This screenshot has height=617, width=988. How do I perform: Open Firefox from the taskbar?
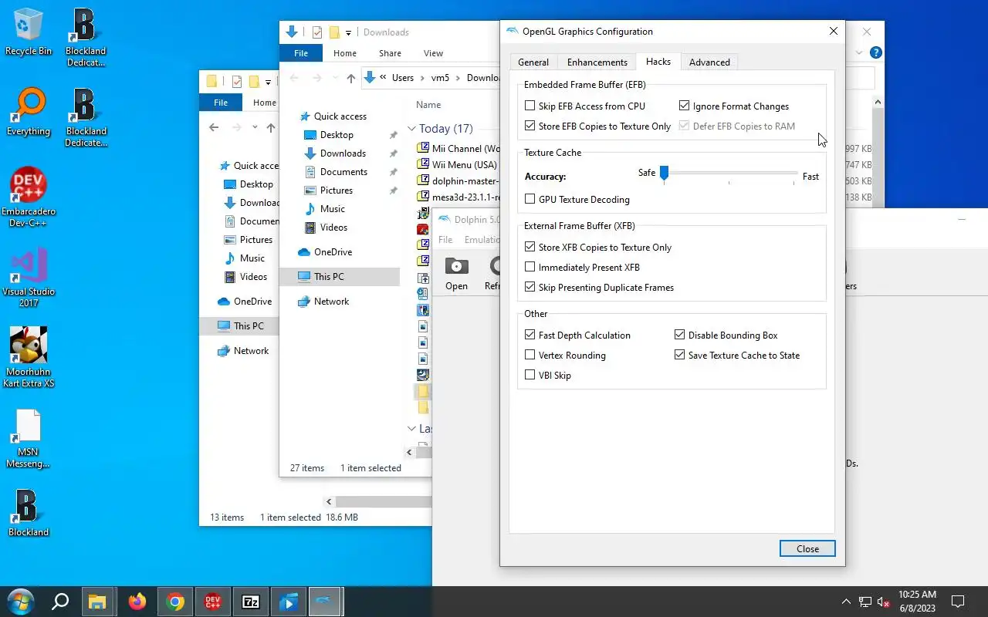tap(137, 602)
